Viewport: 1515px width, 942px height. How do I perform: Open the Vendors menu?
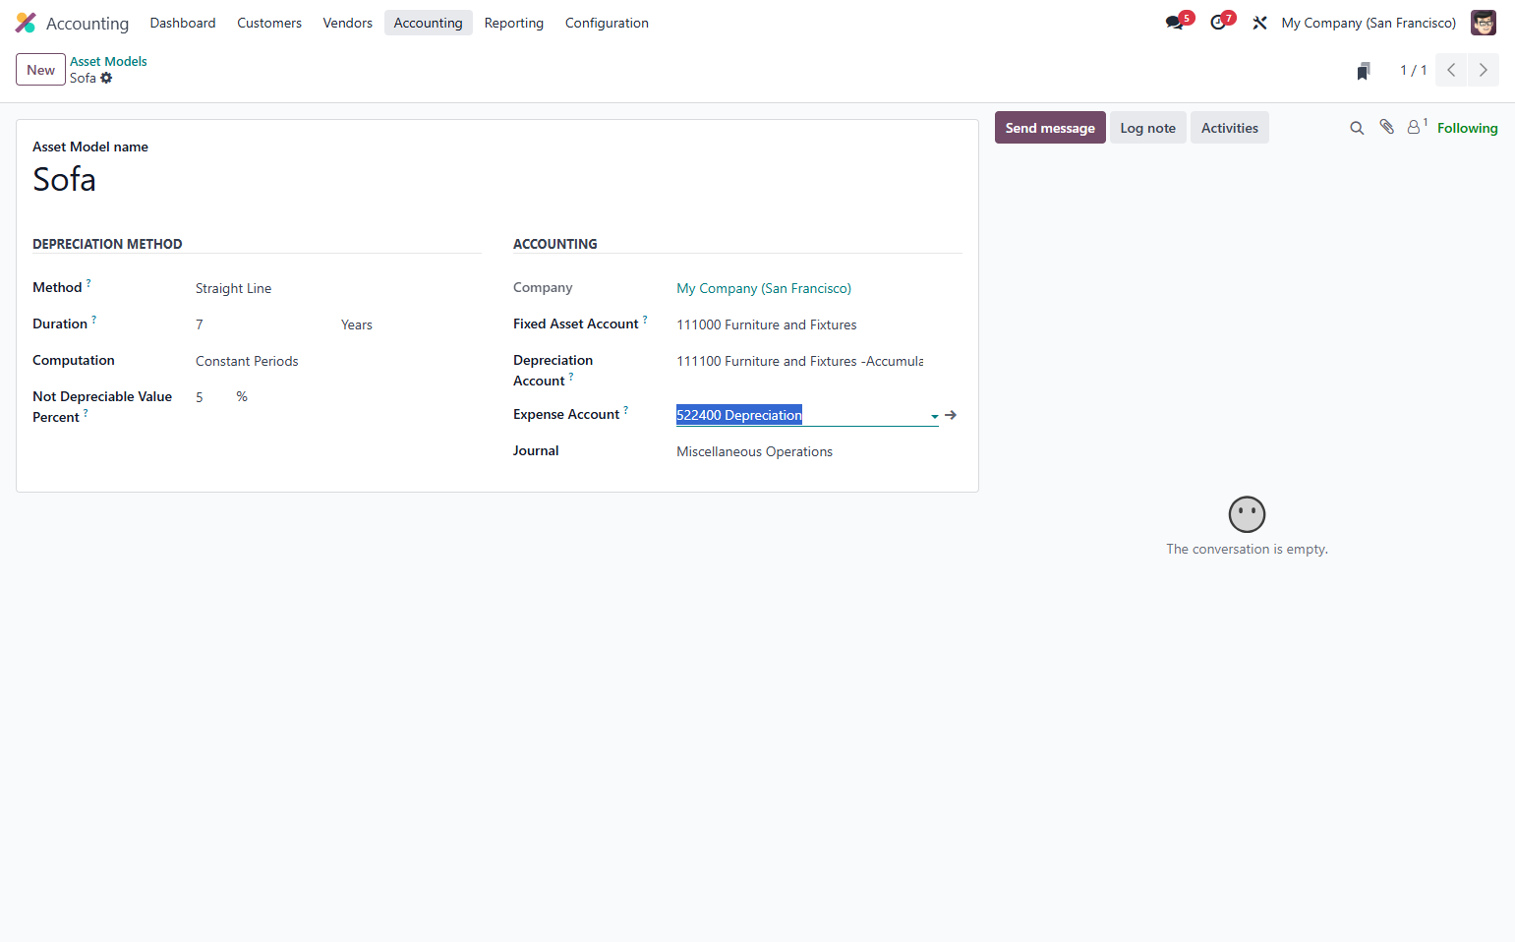(348, 23)
